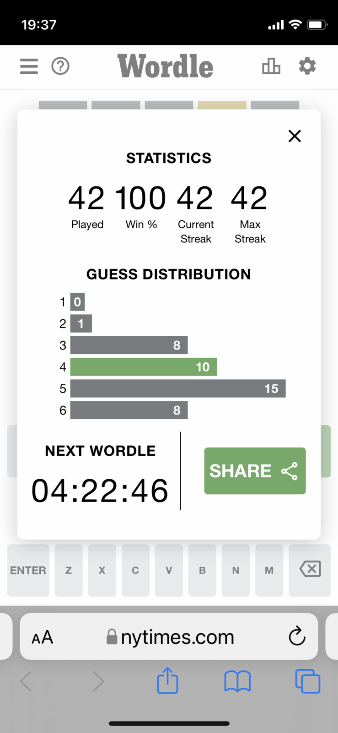Tap the Safari share sheet icon
The height and width of the screenshot is (733, 338).
167,681
